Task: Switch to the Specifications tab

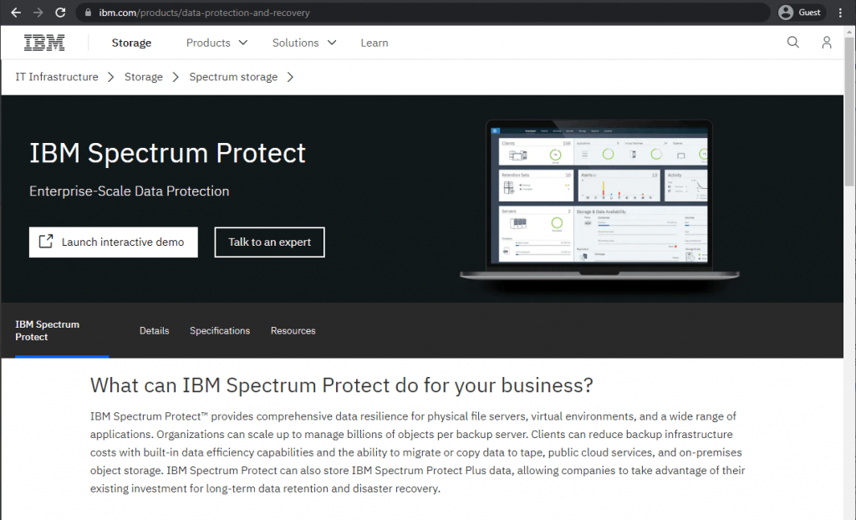Action: tap(220, 330)
